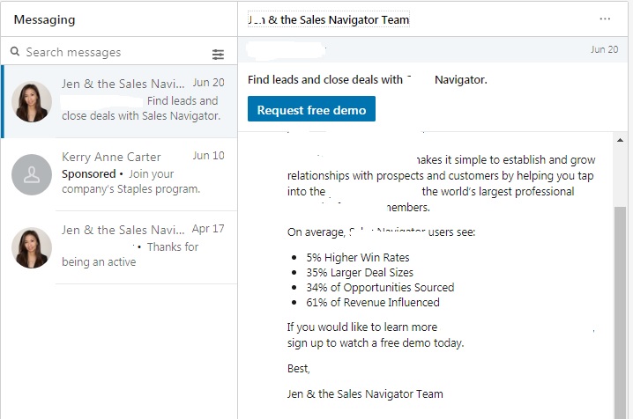633x419 pixels.
Task: Open Jun 20 Sales Navigator conversation
Action: 120,101
